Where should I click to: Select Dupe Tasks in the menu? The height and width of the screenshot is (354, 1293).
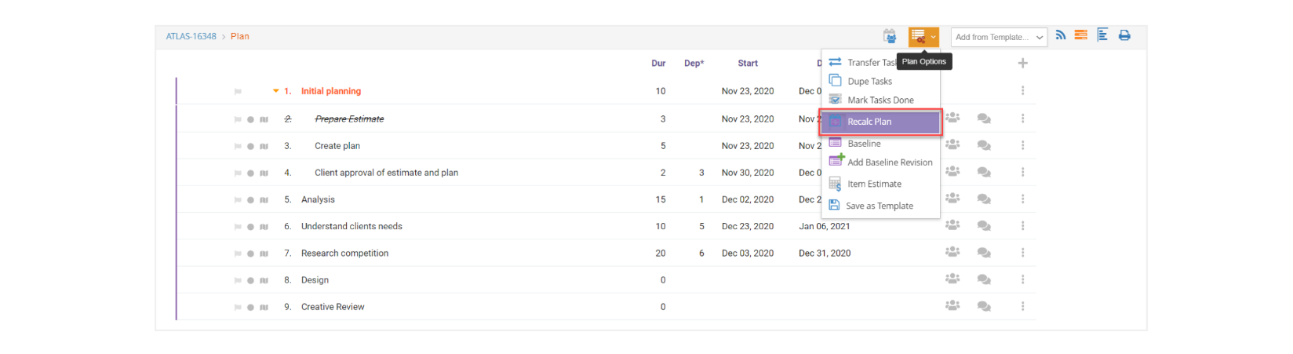(x=869, y=81)
